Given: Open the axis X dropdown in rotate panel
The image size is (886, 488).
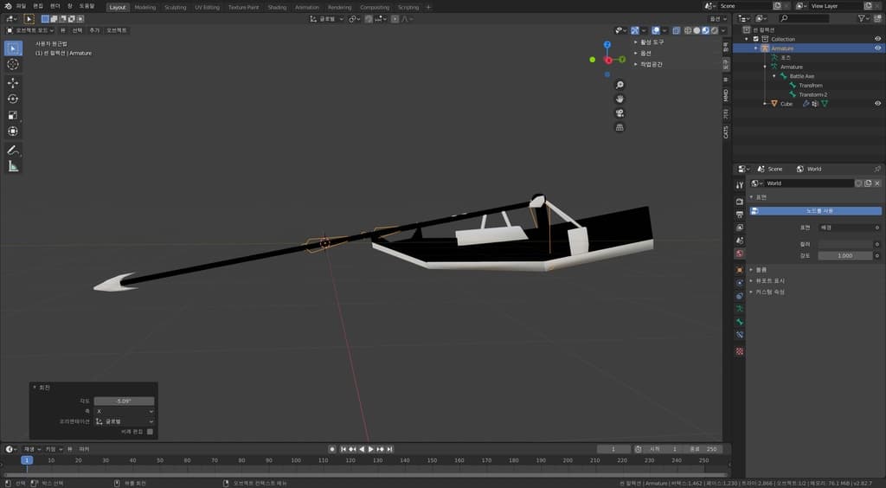Looking at the screenshot, I should [124, 411].
